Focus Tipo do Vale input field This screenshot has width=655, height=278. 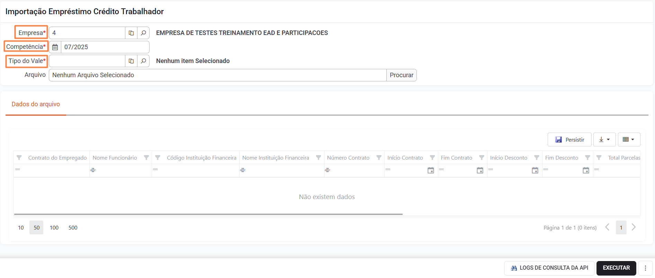tap(87, 61)
